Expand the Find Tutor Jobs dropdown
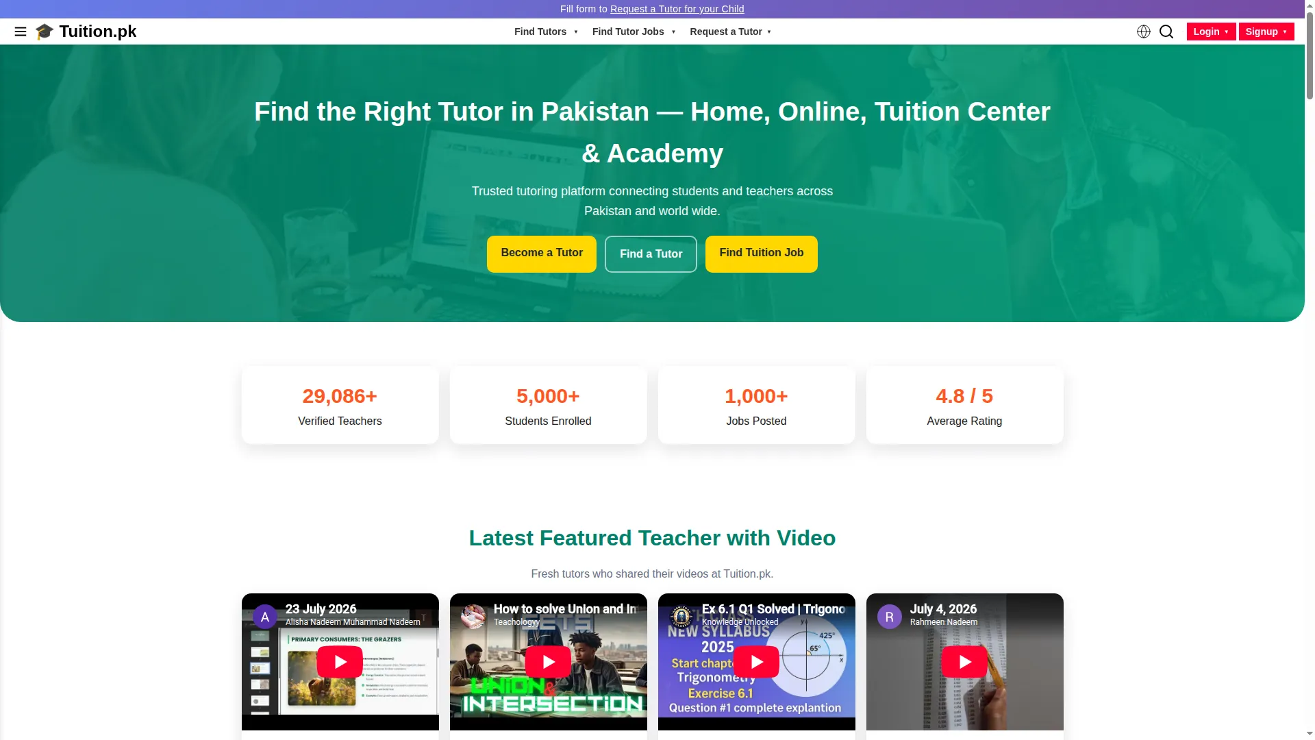This screenshot has height=740, width=1315. pos(634,32)
